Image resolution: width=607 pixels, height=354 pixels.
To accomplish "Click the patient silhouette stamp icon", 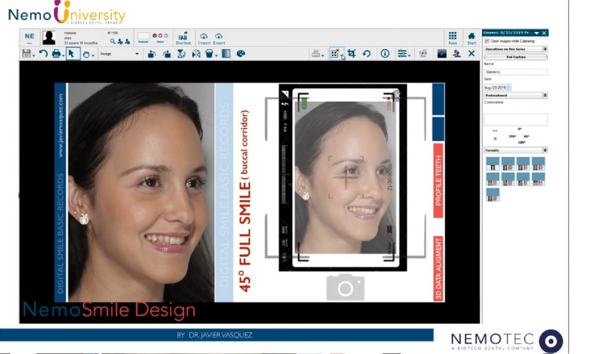I will (457, 54).
